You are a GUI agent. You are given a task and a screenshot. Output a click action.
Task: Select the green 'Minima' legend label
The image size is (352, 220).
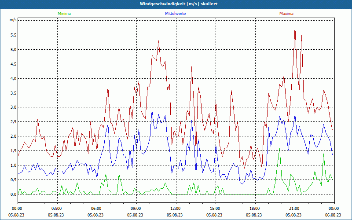pyautogui.click(x=64, y=14)
